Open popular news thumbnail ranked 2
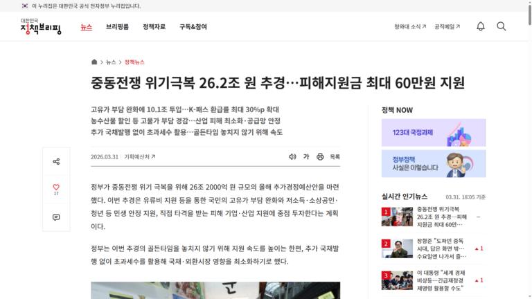This screenshot has width=532, height=299. coord(397,248)
